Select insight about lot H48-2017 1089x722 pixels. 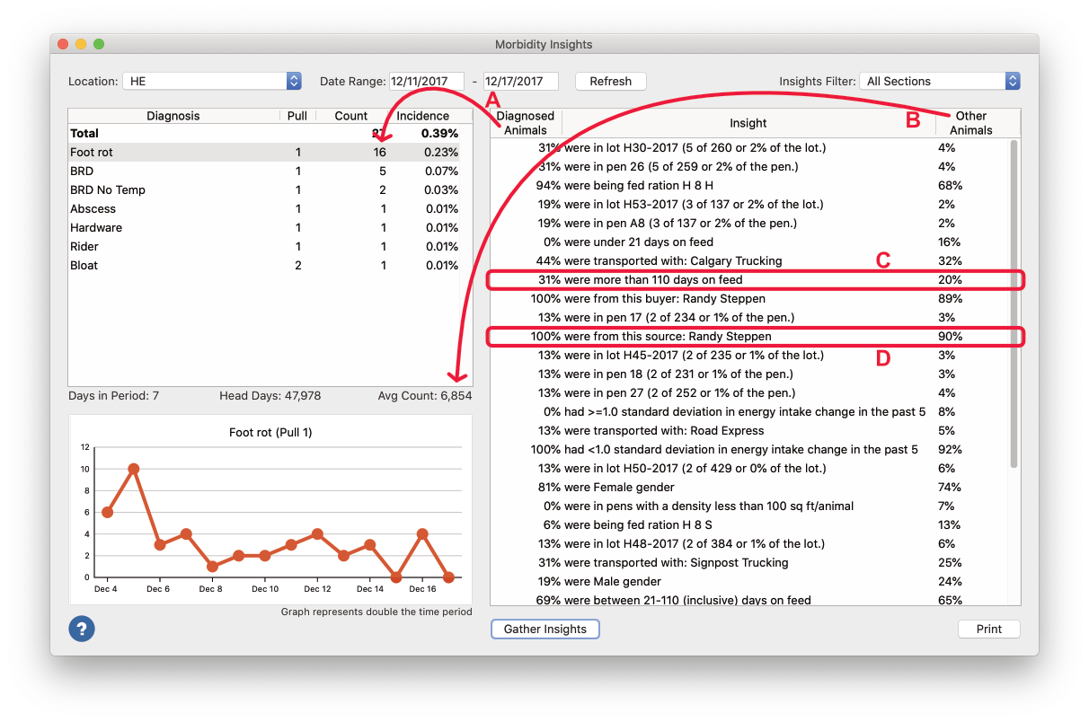point(749,543)
